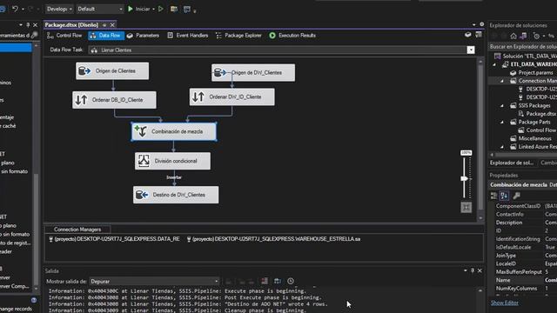Screen dimensions: 557x313
Task: Toggle word wrap in the output panel
Action: point(278,281)
